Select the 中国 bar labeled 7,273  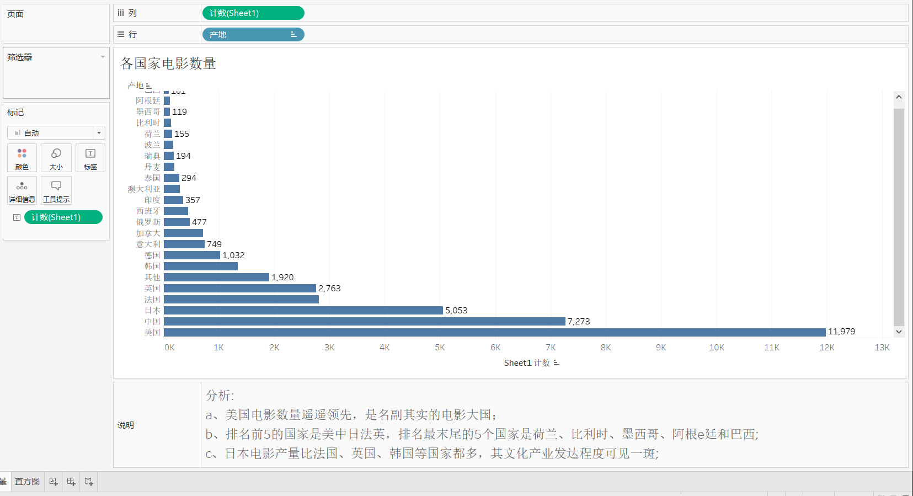click(365, 321)
